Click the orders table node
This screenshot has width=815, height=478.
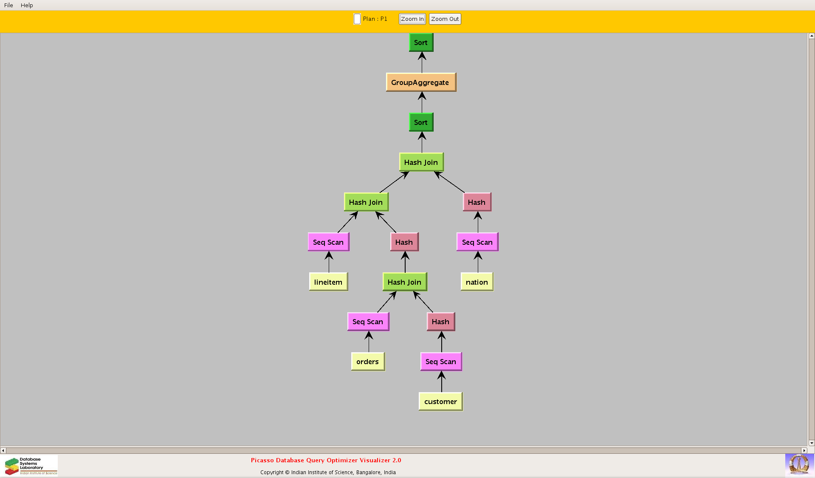[367, 362]
